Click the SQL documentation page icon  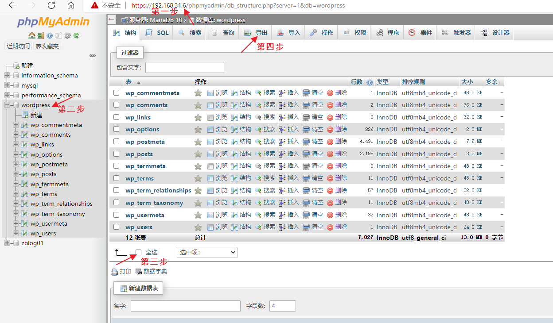click(x=58, y=36)
